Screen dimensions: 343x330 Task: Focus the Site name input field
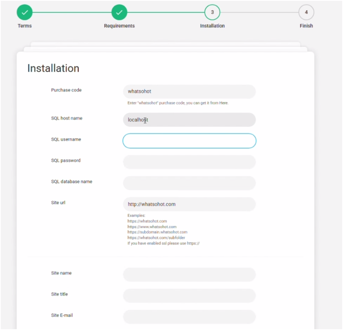[x=189, y=275]
